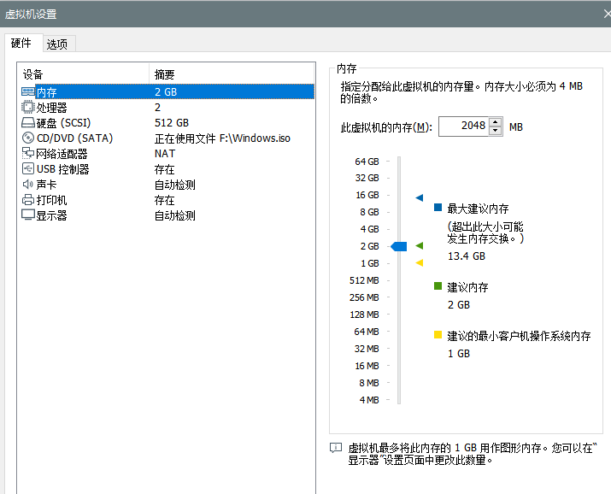Click the yellow minimum memory arrow marker
The height and width of the screenshot is (494, 611).
click(420, 262)
